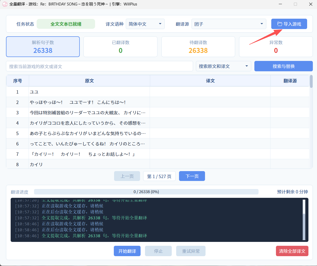Open the 翻译源 团子 dropdown

pos(229,24)
